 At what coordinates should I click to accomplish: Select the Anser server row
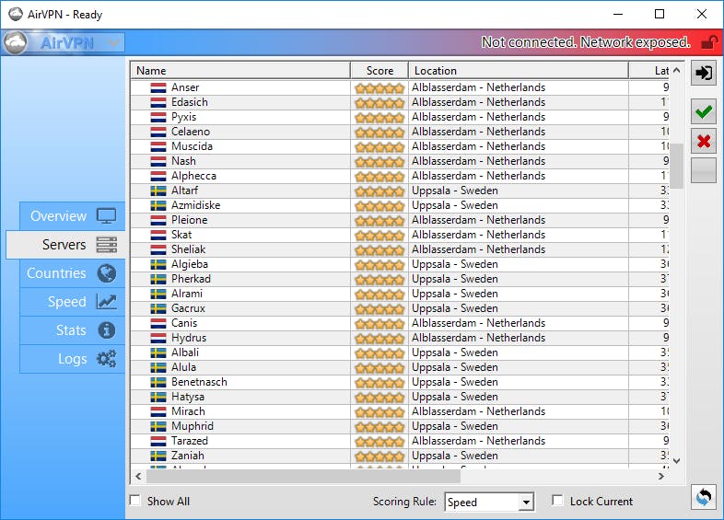coord(400,87)
